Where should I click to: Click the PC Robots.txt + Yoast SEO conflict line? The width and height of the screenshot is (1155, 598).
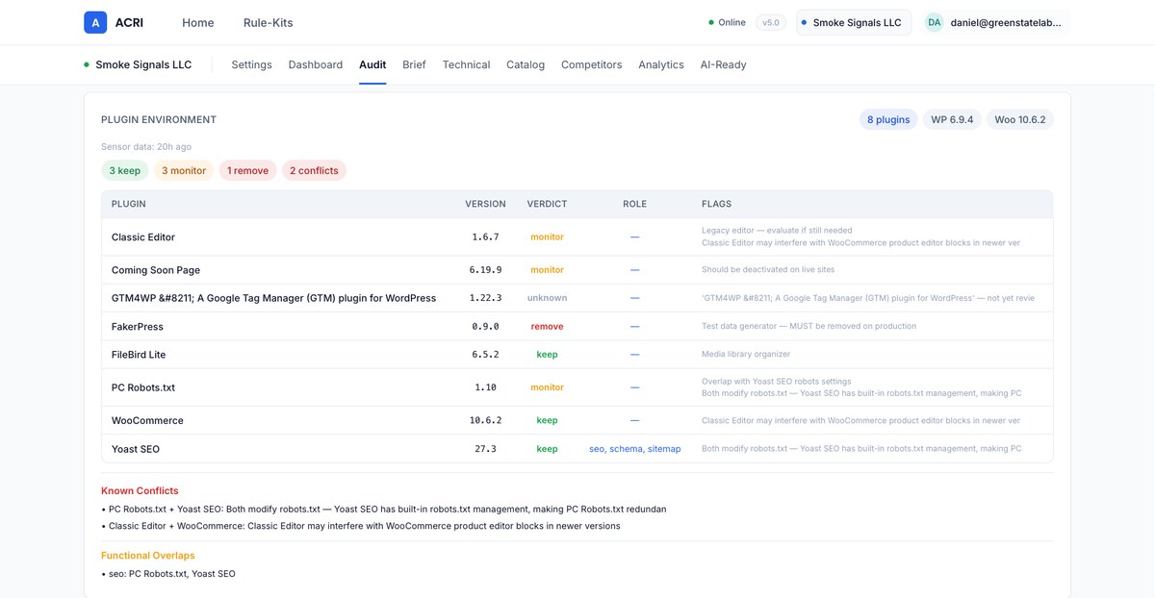pos(383,509)
